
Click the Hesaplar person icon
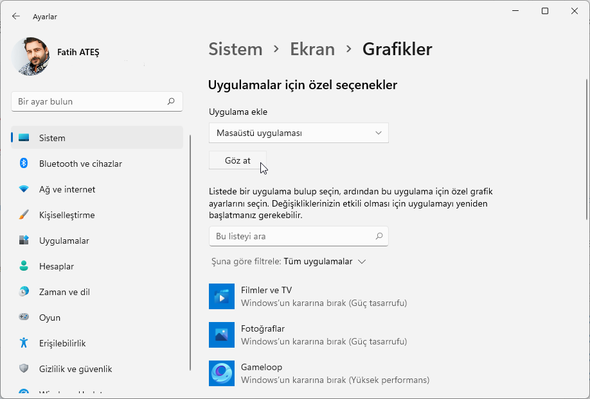24,266
